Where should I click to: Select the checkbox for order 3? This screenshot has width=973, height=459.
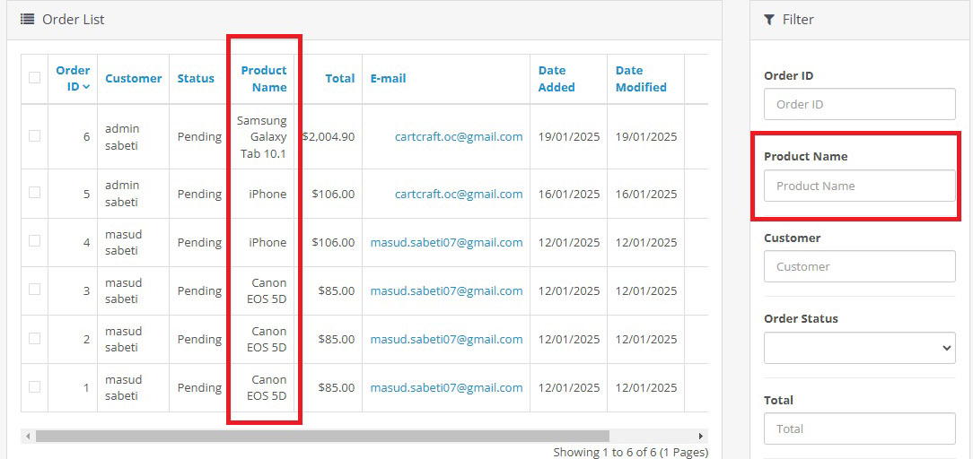35,290
